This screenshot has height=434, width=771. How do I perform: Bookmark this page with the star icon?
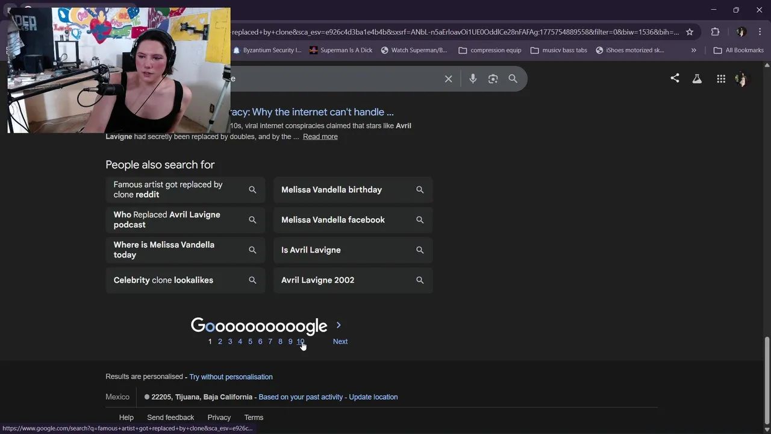pyautogui.click(x=690, y=32)
